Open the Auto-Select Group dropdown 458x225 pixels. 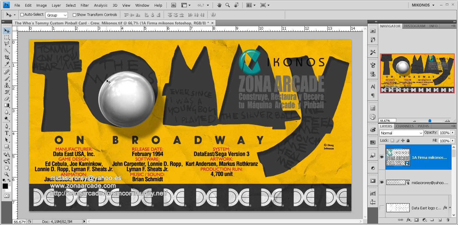[57, 15]
